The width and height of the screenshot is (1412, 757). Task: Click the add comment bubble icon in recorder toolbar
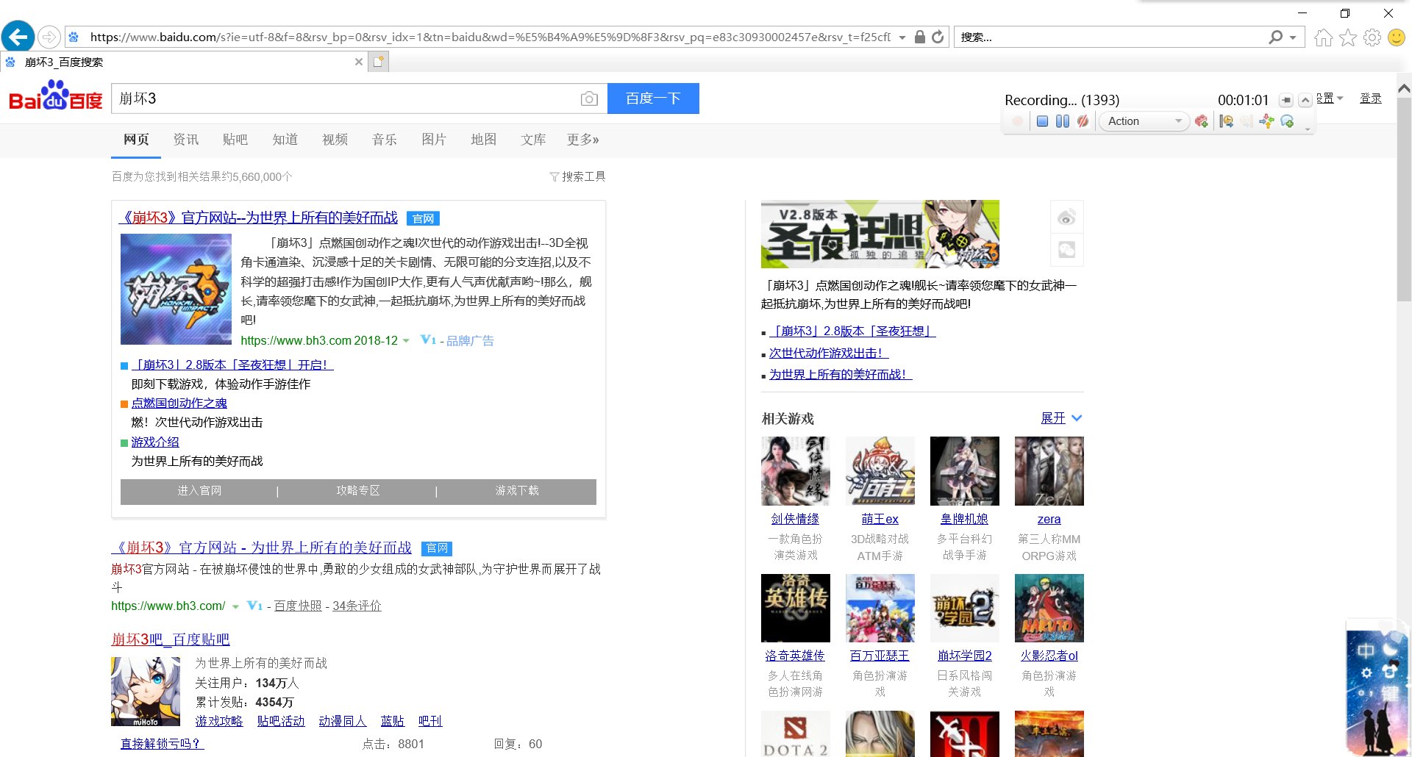click(1286, 121)
